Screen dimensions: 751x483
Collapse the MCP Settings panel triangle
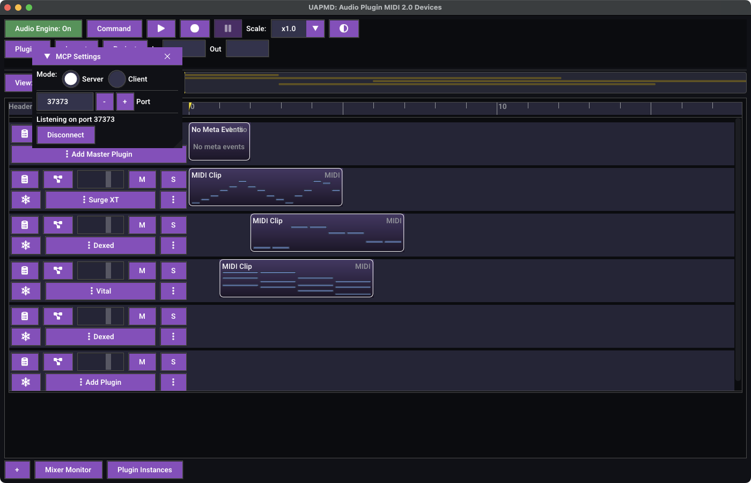click(47, 56)
